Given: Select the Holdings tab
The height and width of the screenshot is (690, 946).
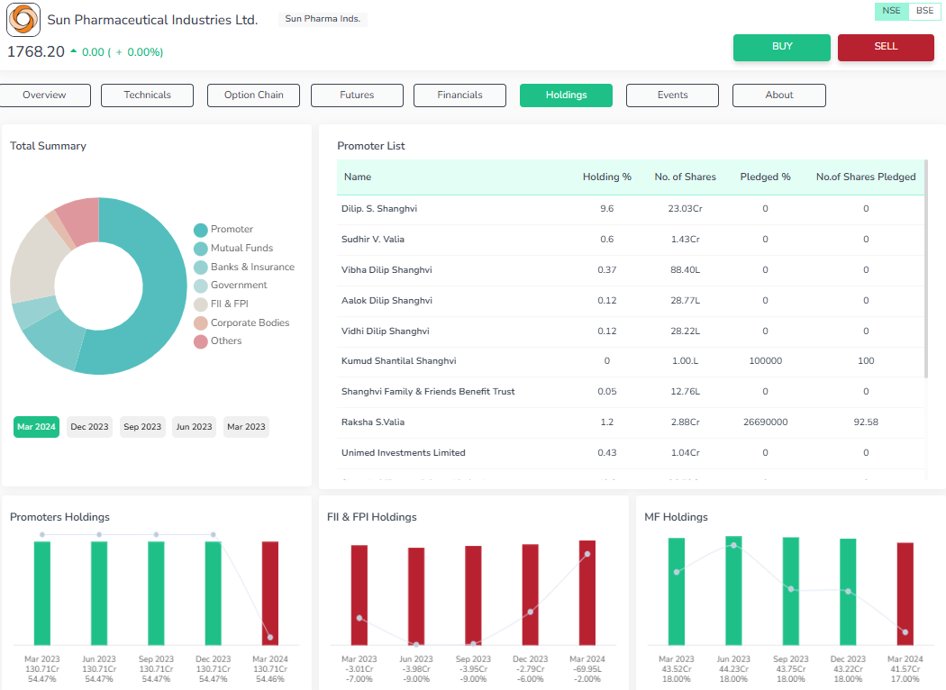Looking at the screenshot, I should tap(566, 95).
